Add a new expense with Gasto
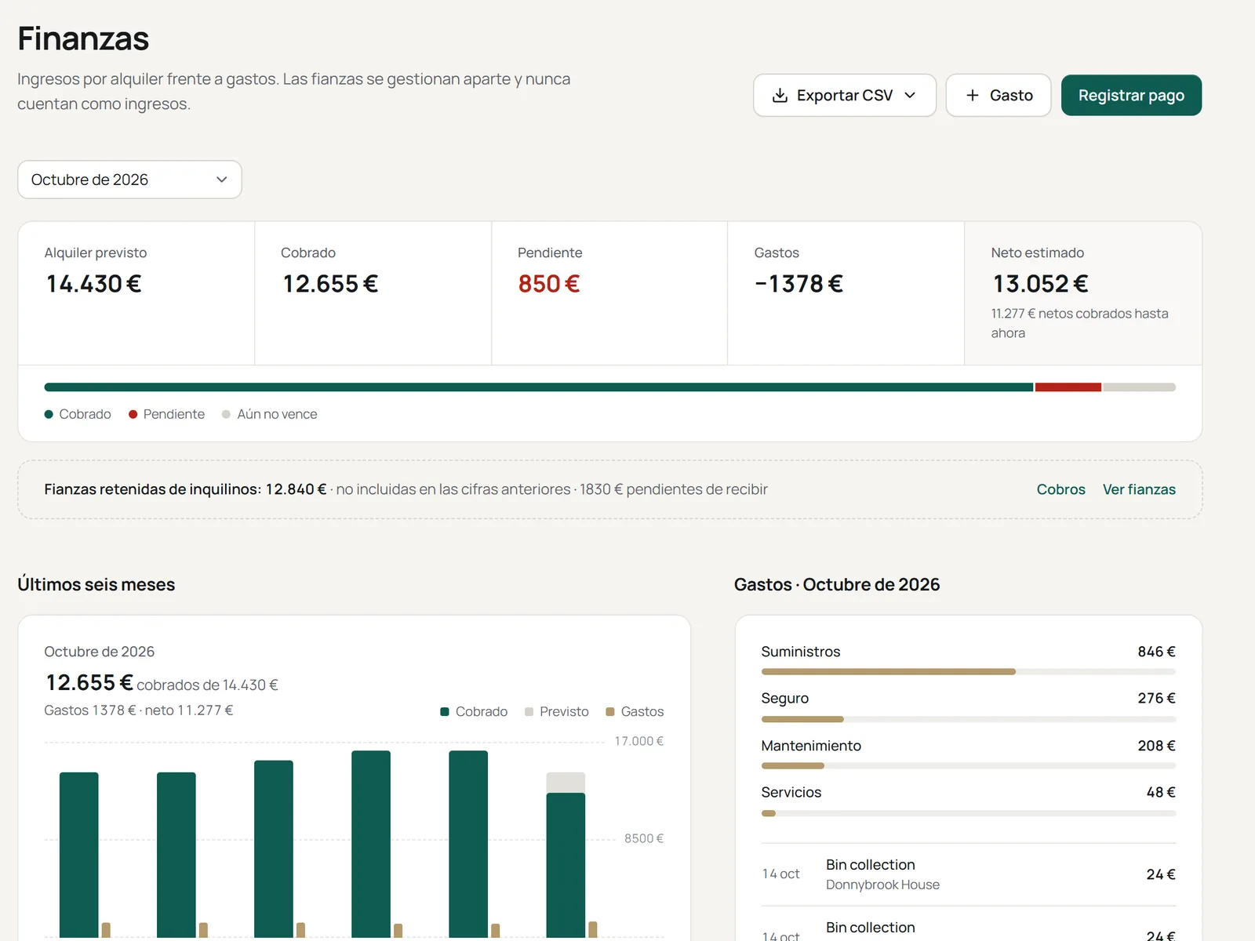 tap(999, 96)
